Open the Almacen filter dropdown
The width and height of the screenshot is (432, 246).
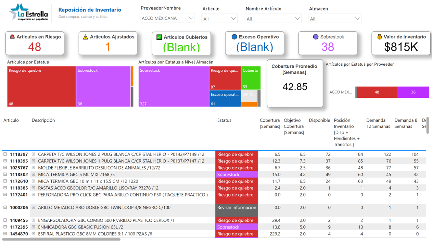[x=335, y=19]
